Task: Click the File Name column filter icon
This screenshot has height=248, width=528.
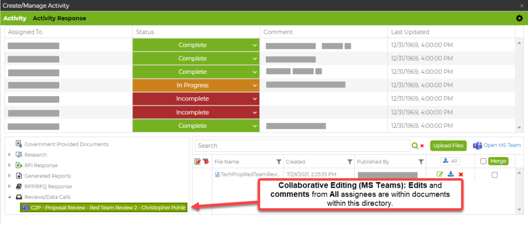Action: coord(278,161)
